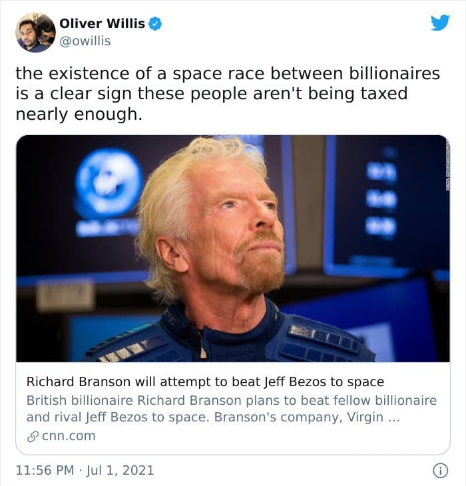Open Oliver Willis's profile avatar
466x486 pixels.
(36, 32)
